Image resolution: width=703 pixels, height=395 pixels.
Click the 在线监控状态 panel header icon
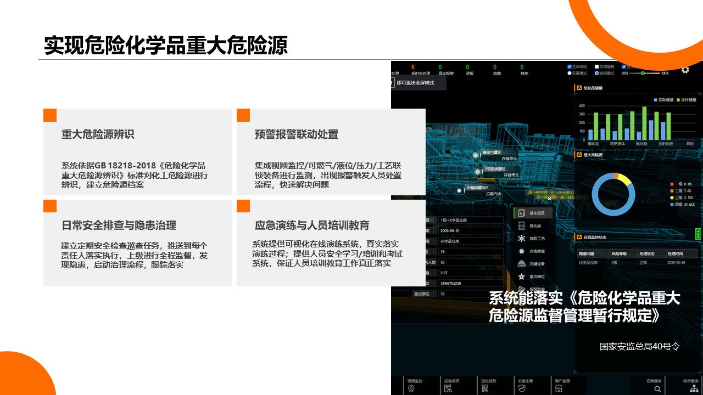578,237
